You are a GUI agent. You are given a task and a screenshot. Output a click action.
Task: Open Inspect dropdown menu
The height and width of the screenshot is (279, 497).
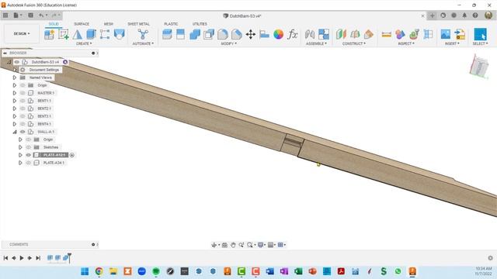(406, 43)
